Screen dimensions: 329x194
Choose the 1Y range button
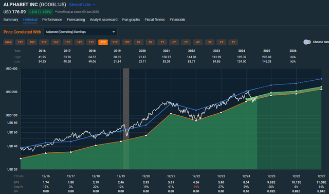click(233, 42)
